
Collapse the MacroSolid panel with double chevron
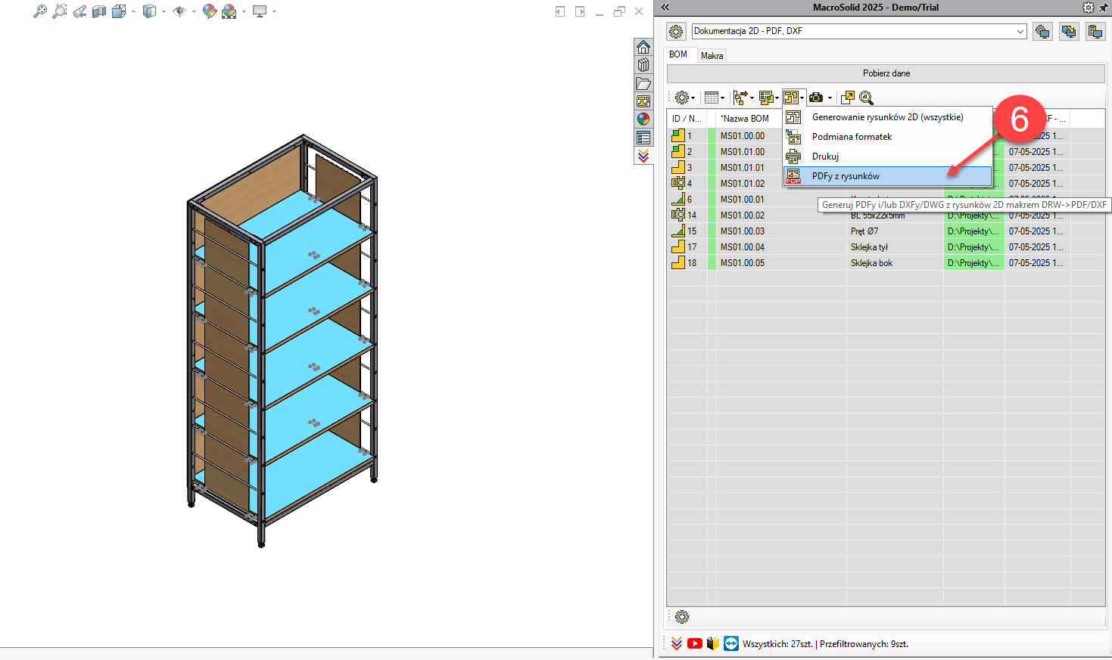pos(665,8)
